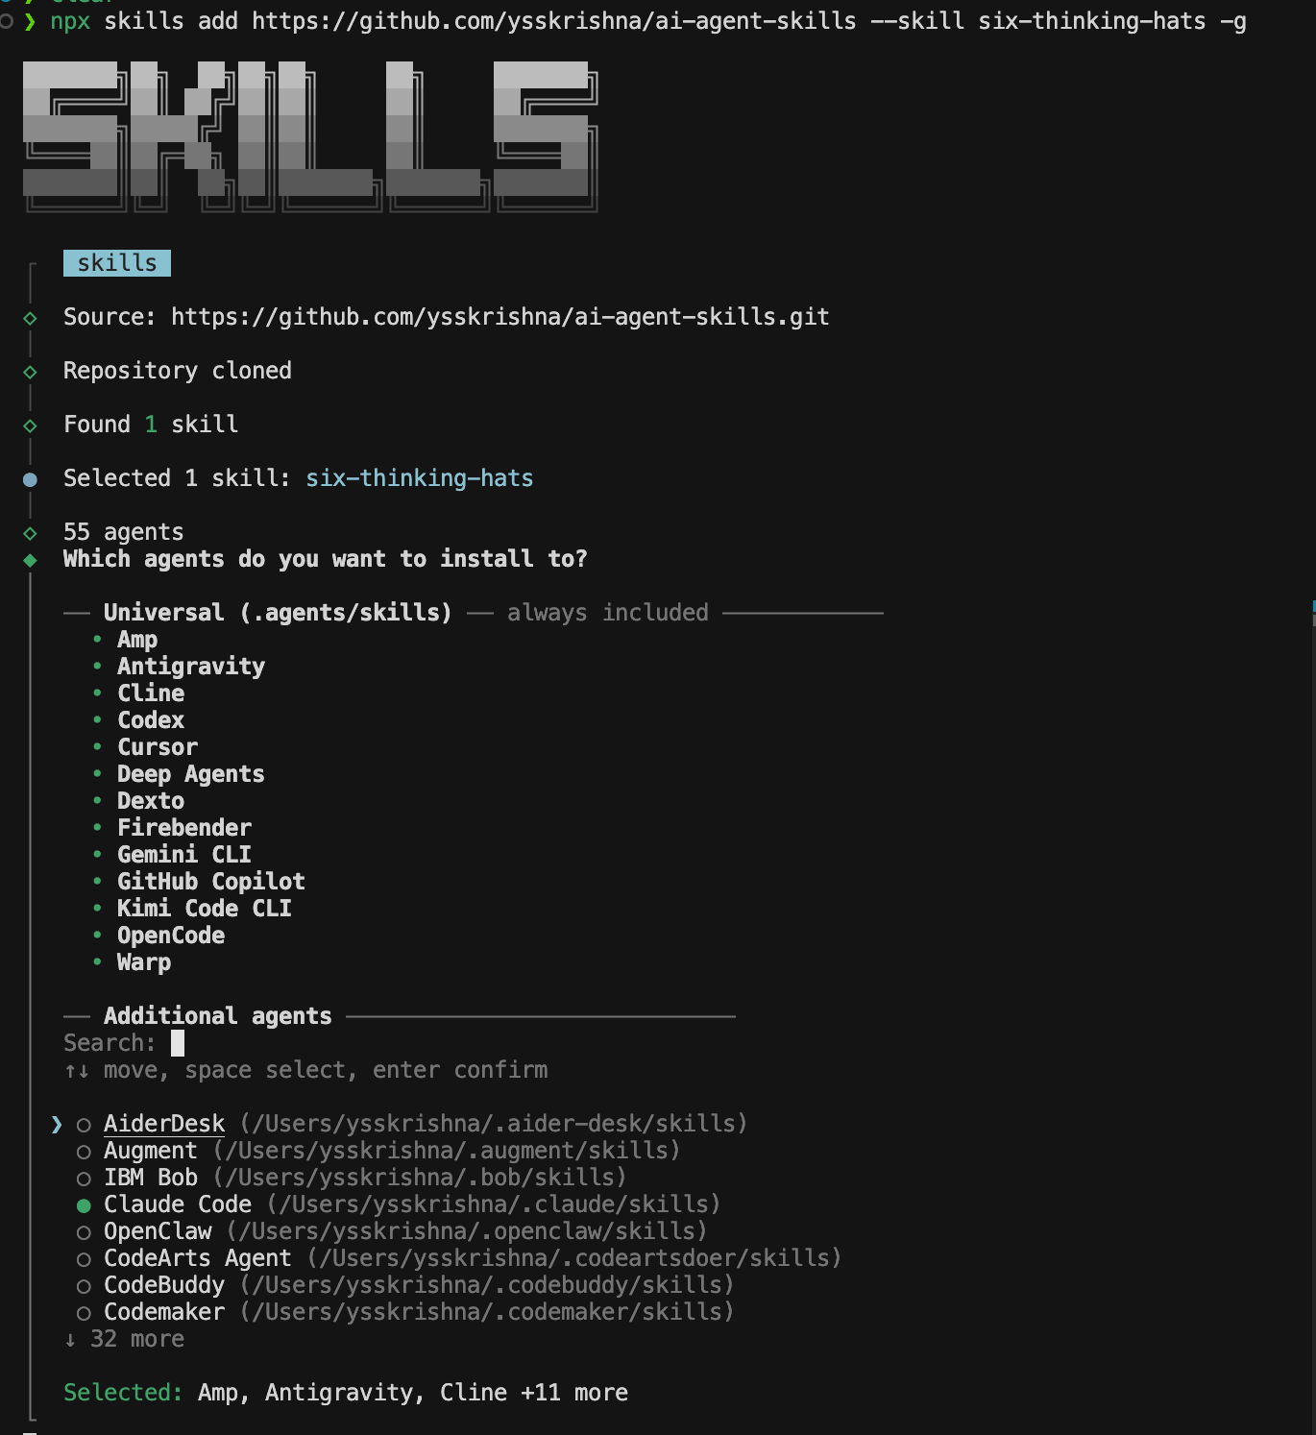The image size is (1316, 1435).
Task: Click the Gemini CLI entry
Action: [x=184, y=855]
